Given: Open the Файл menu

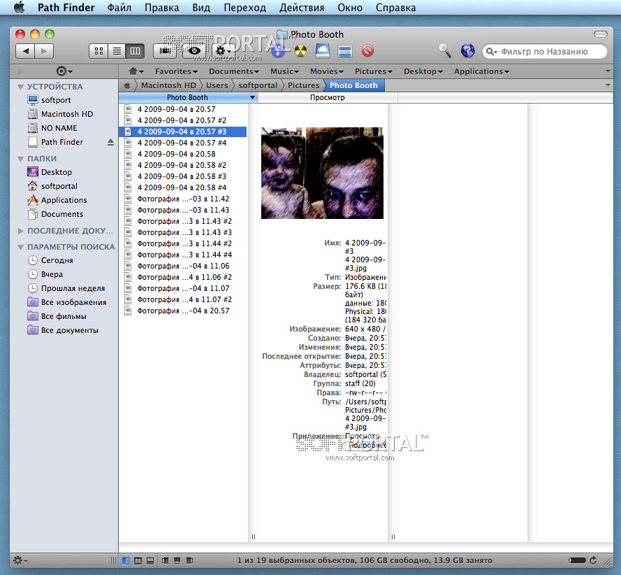Looking at the screenshot, I should coord(119,8).
